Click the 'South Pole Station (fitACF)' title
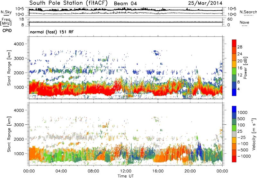 [x=68, y=3]
